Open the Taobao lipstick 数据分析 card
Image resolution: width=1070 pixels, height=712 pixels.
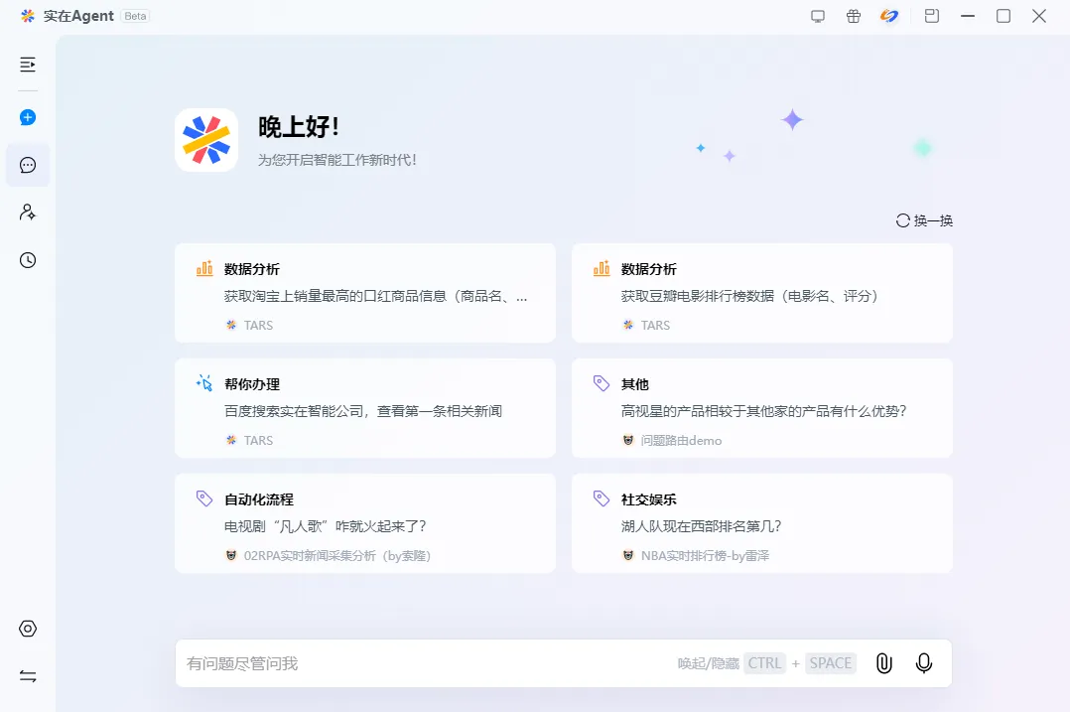click(365, 293)
